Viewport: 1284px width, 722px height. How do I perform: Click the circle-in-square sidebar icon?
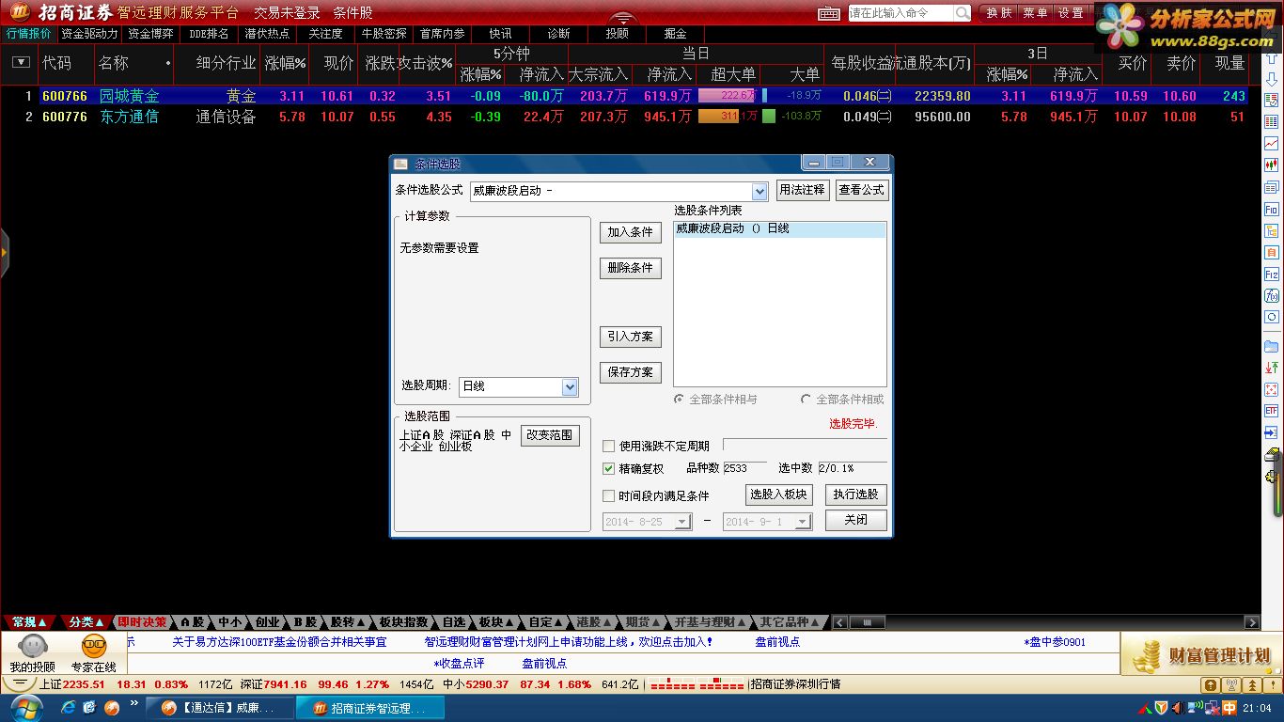[1272, 318]
